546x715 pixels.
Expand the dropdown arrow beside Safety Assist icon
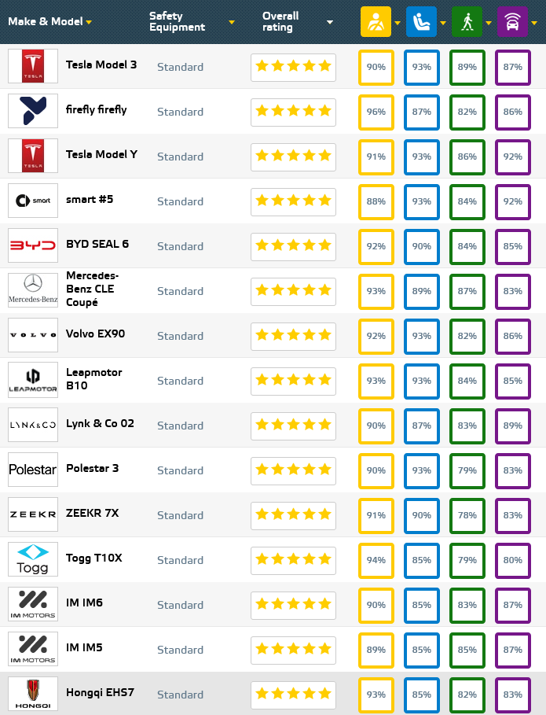pos(534,22)
